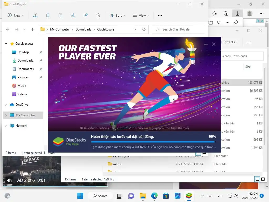
Task: Click the Delete trash icon in ClashRoyale toolbar
Action: [x=98, y=16]
